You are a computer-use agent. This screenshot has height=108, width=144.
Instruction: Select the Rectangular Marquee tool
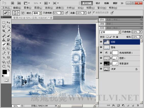(4, 22)
